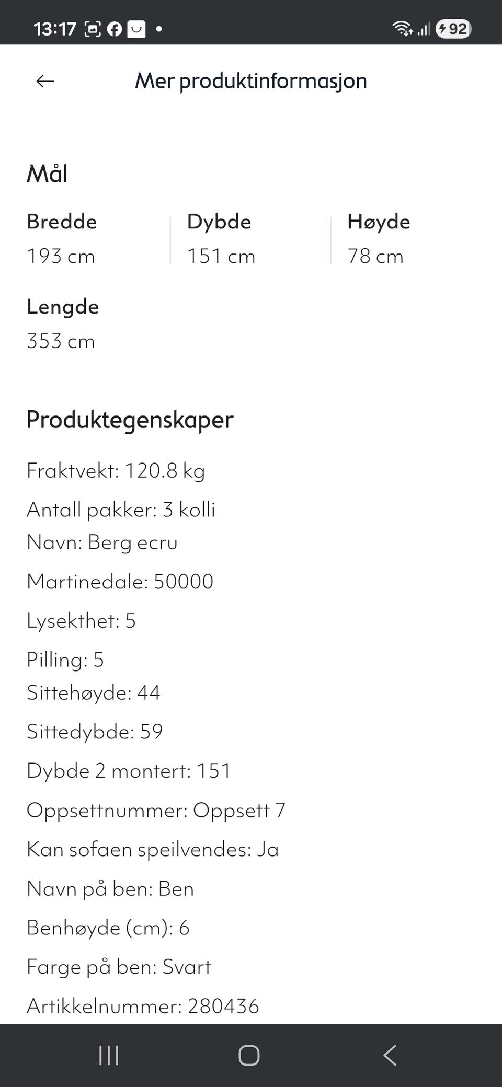Image resolution: width=502 pixels, height=1087 pixels.
Task: Tap the back arrow beside Mer produktinformasjon
Action: coord(45,81)
